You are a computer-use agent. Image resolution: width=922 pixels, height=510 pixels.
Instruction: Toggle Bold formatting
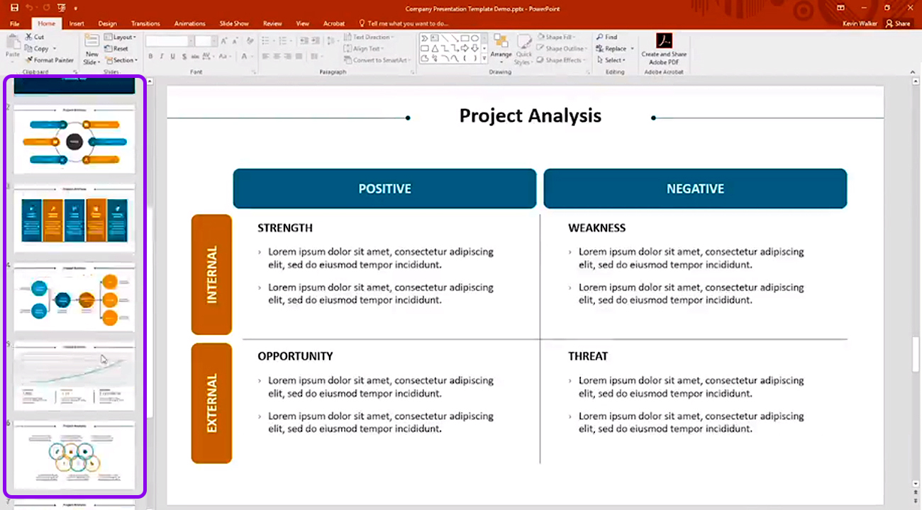point(150,57)
